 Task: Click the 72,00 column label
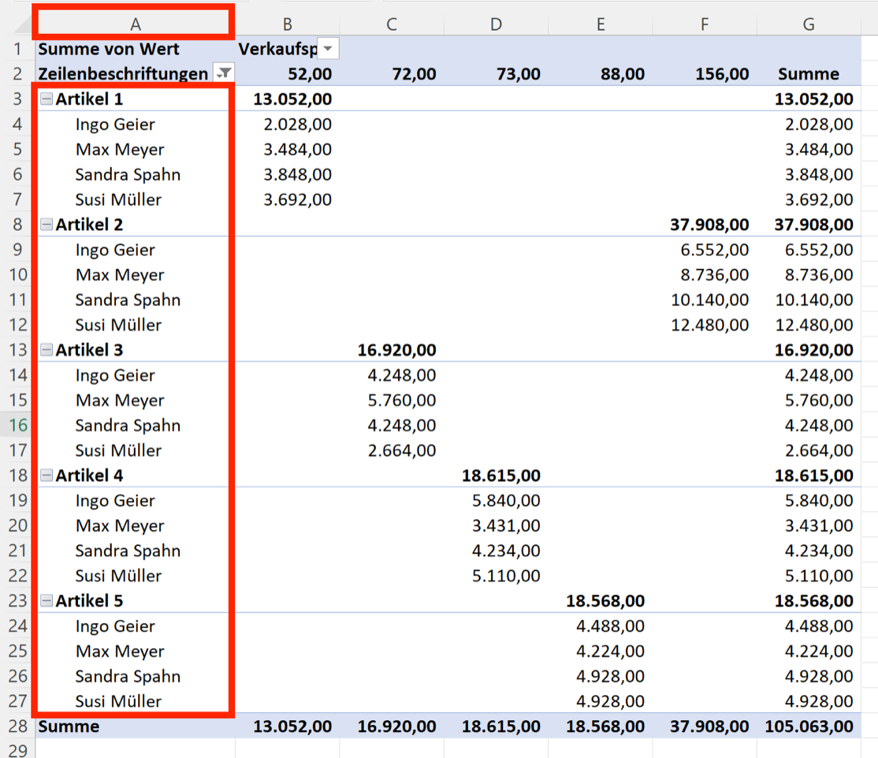click(x=414, y=74)
